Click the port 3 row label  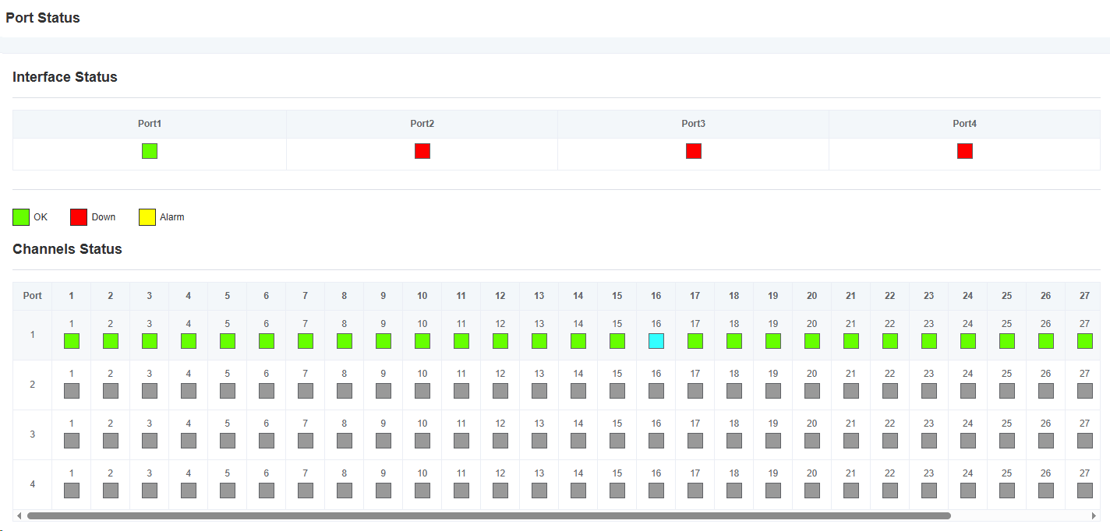click(x=33, y=434)
